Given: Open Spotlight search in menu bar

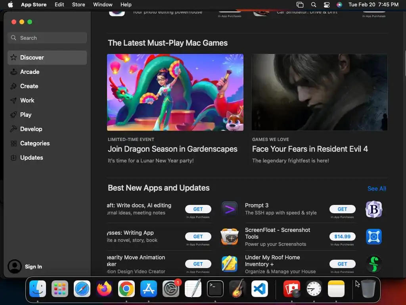Looking at the screenshot, I should click(x=314, y=5).
